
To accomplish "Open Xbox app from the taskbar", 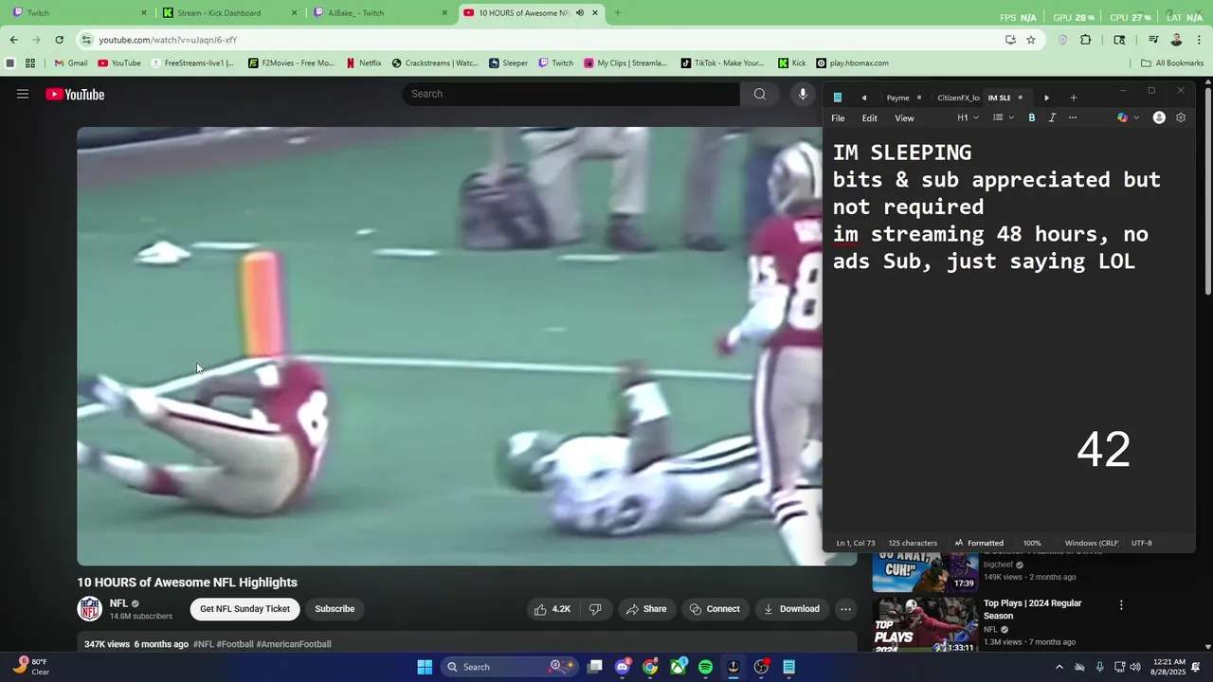I will tap(679, 667).
